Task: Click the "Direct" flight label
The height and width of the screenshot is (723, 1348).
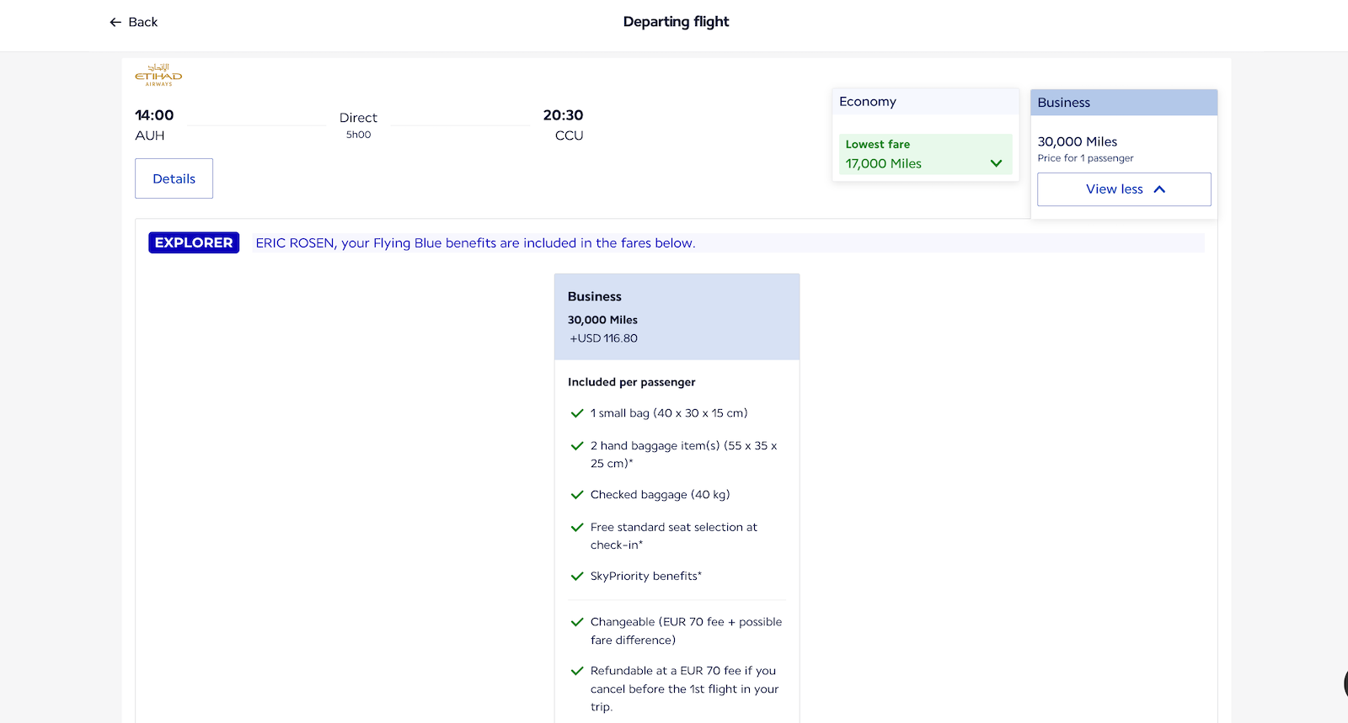Action: point(358,118)
